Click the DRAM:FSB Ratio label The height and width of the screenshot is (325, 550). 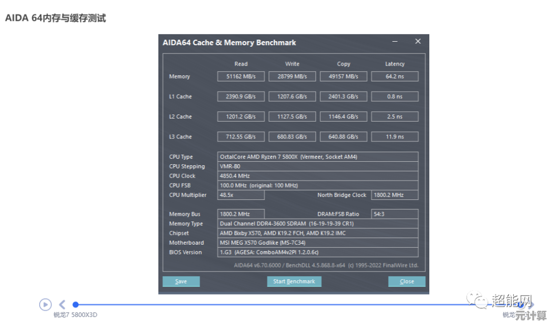(x=338, y=214)
